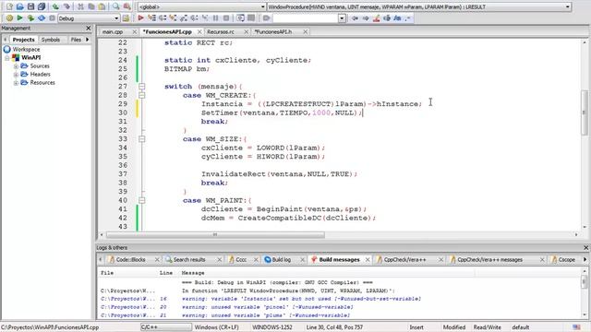Fold the WM_PAINT case at line 40
This screenshot has height=332, width=591.
pyautogui.click(x=141, y=200)
